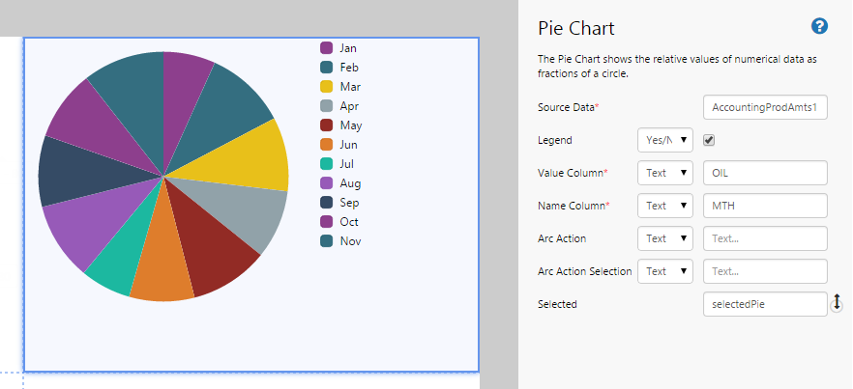
Task: Expand the Arc Action Selection type dropdown
Action: (665, 271)
